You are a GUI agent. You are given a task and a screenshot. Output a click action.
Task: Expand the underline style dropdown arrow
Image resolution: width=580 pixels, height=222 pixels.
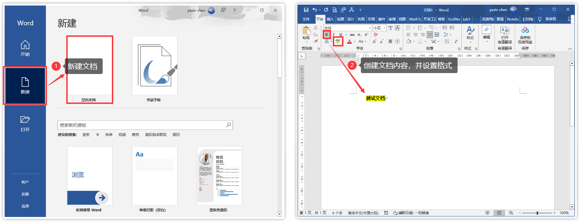(x=346, y=34)
